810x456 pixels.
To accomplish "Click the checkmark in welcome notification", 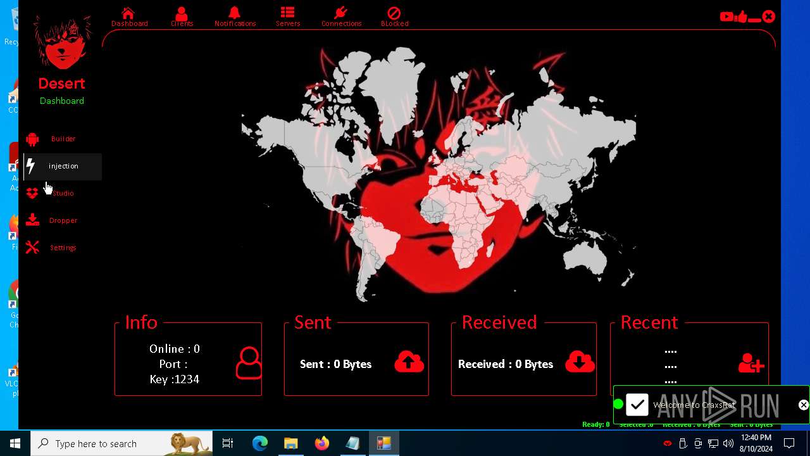I will click(x=637, y=405).
